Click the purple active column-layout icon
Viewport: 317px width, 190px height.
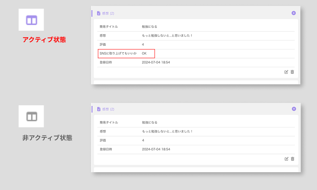tap(32, 20)
